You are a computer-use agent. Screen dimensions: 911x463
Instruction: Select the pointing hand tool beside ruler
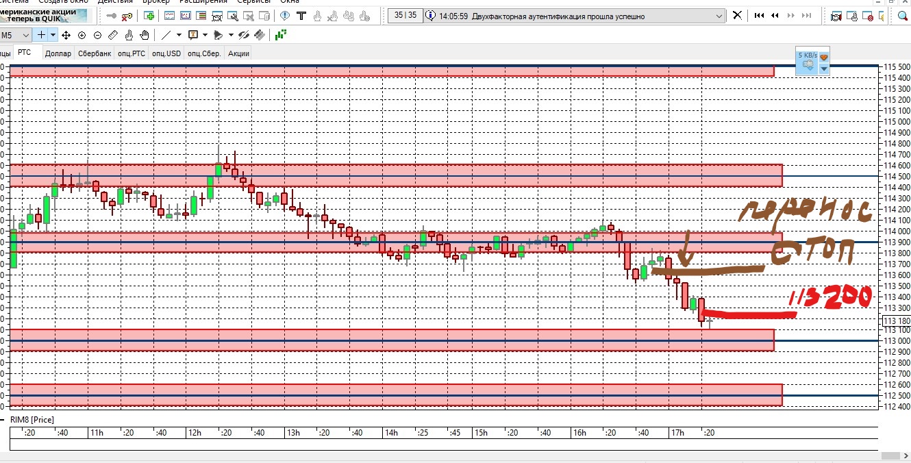point(129,35)
